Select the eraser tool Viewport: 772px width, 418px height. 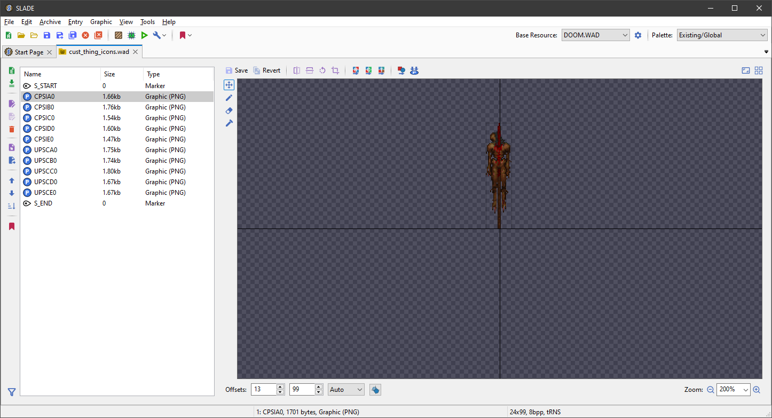[229, 111]
